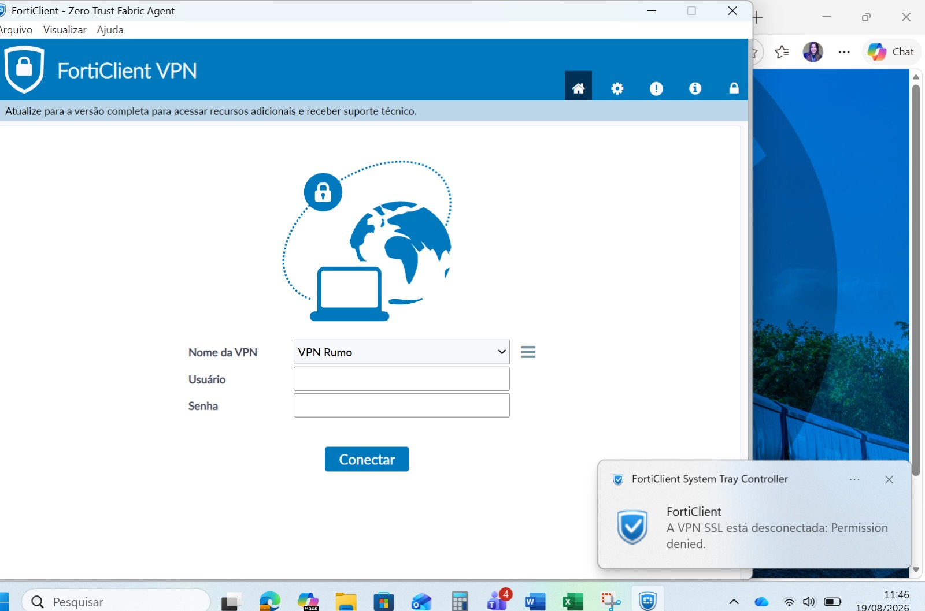Open File Explorer from taskbar
Screen dimensions: 925x611
[346, 602]
